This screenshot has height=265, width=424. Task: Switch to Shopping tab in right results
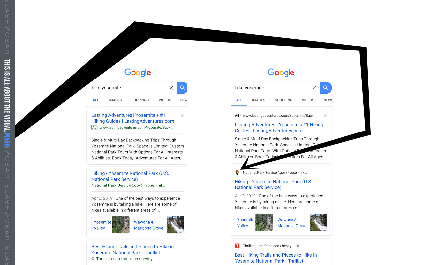[x=284, y=100]
